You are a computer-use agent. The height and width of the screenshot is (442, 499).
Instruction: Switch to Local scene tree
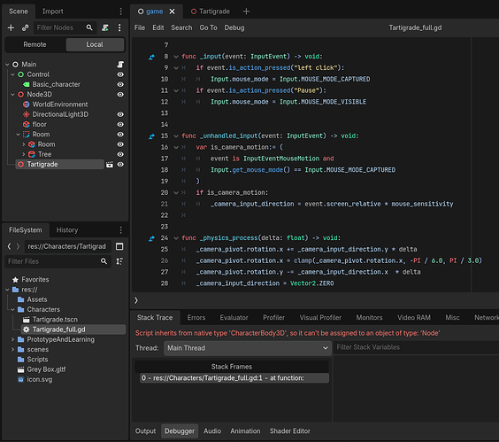pos(95,44)
